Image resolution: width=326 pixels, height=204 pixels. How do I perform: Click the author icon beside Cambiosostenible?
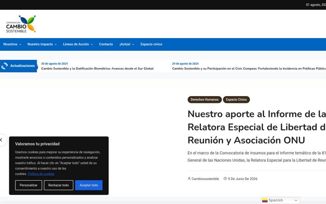pos(189,179)
